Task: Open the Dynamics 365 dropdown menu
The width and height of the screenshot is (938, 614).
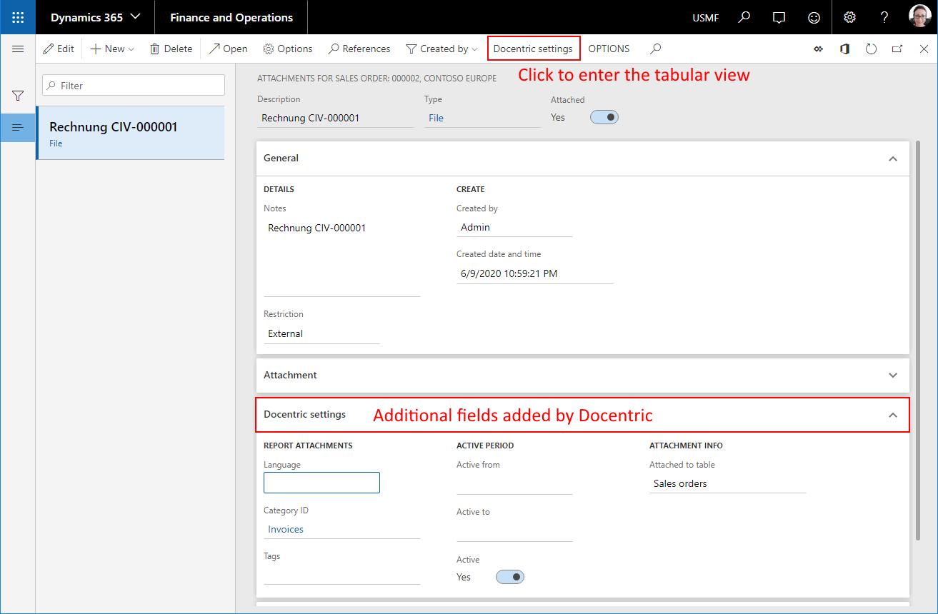Action: (x=95, y=17)
